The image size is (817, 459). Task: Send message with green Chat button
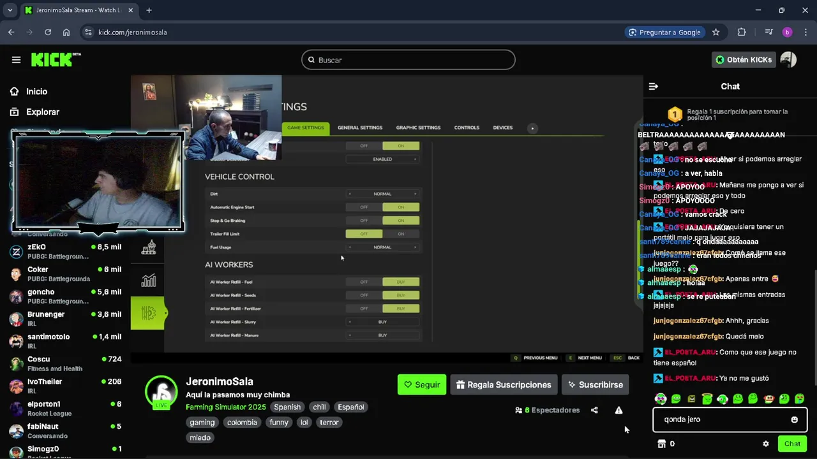pos(792,444)
